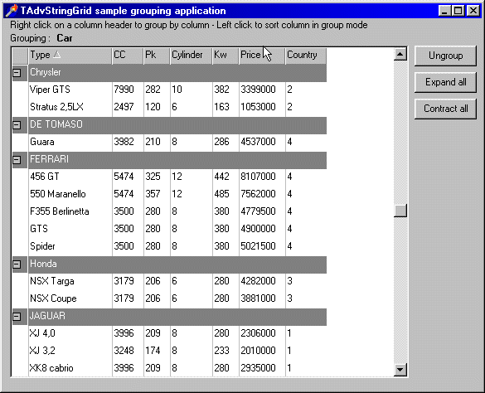The width and height of the screenshot is (485, 393).
Task: Collapse the Honda group
Action: [17, 264]
